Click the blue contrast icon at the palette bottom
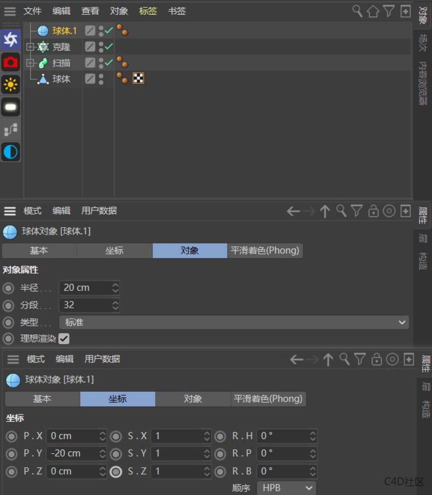The height and width of the screenshot is (495, 432). 10,152
